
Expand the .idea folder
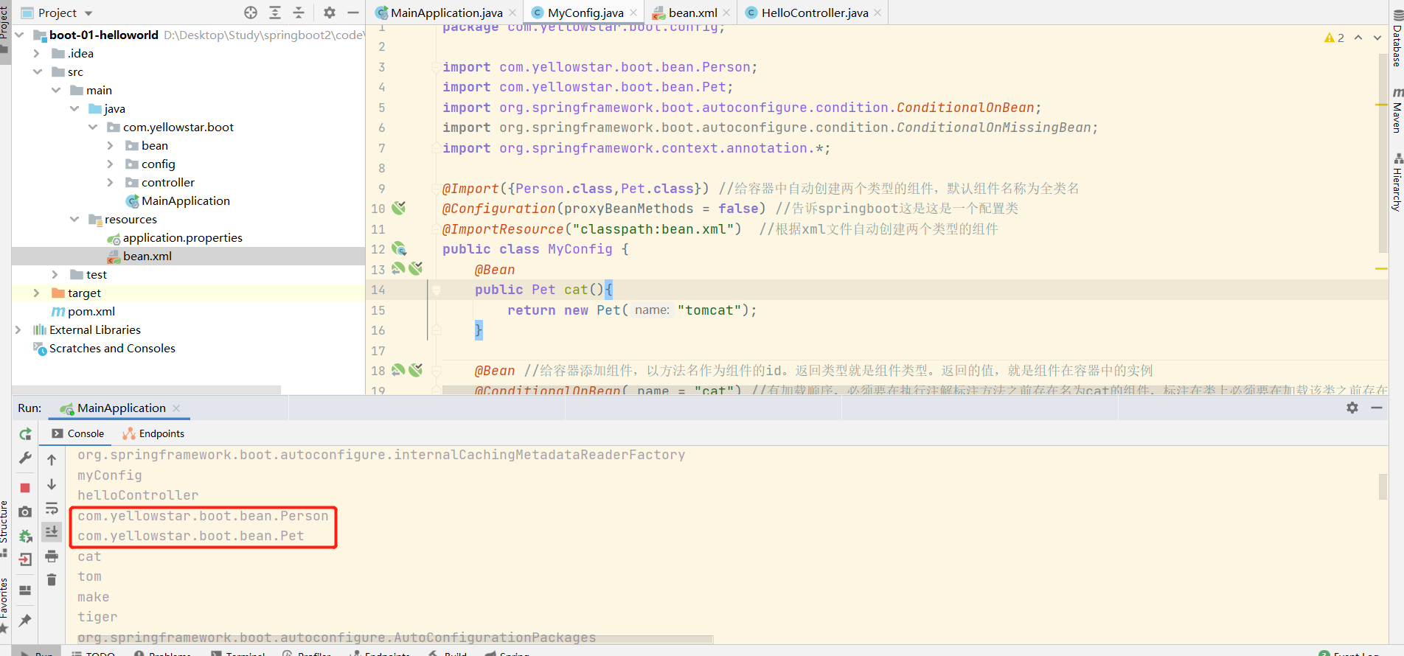pyautogui.click(x=37, y=53)
